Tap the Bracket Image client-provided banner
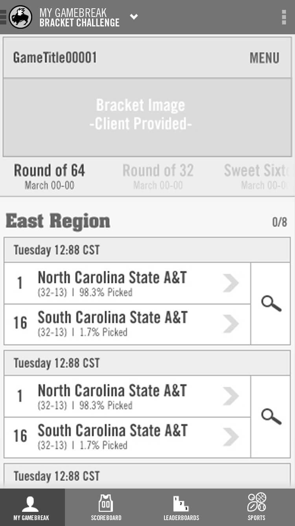This screenshot has height=526, width=295. (140, 115)
